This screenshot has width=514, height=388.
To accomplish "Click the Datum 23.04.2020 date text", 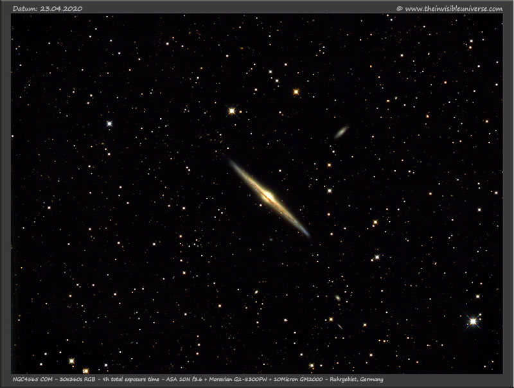I will coord(48,8).
